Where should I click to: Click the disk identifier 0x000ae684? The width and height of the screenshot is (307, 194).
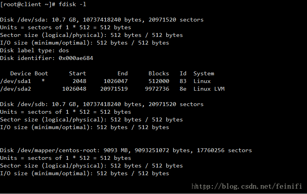(76, 58)
